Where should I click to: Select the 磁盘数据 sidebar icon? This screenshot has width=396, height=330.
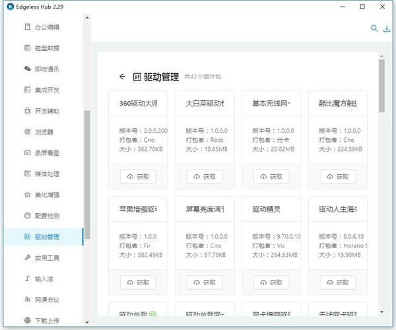pyautogui.click(x=28, y=48)
